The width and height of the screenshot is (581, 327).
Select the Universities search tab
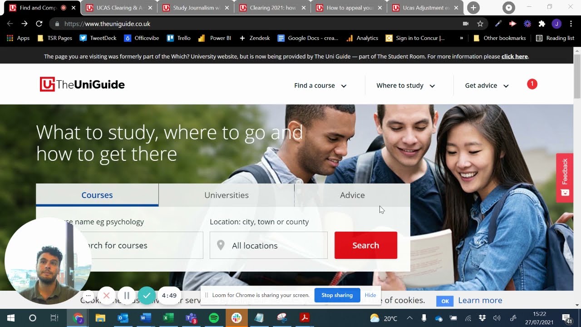click(x=226, y=195)
